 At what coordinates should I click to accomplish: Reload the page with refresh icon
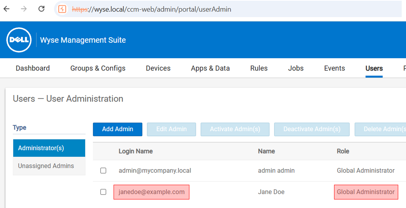pyautogui.click(x=42, y=9)
